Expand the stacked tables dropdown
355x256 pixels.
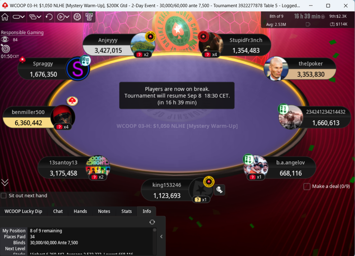[35, 17]
